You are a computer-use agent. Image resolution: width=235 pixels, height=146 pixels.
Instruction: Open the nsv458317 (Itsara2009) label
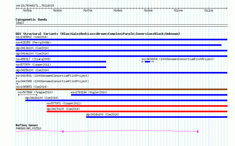[x=33, y=59]
